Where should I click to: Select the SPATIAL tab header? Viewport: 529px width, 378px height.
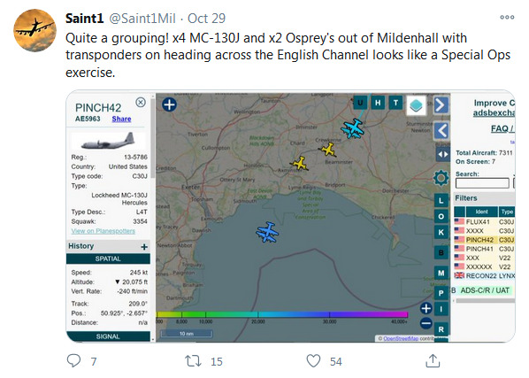[108, 258]
